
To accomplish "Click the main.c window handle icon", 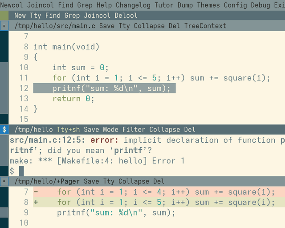I will pos(4,26).
